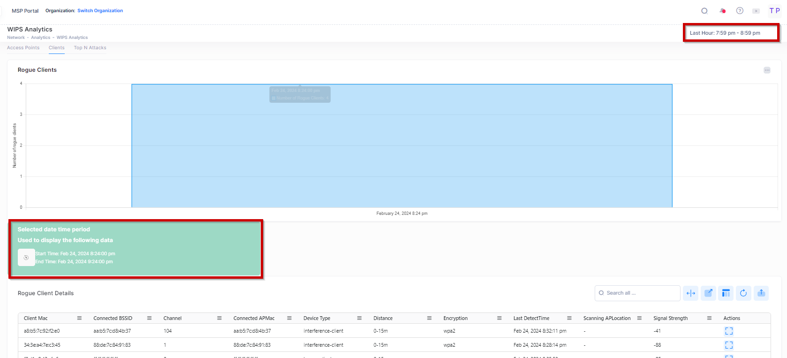
Task: Open the TP user profile avatar
Action: pyautogui.click(x=774, y=11)
